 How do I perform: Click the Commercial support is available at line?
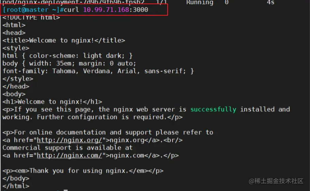tap(67, 148)
